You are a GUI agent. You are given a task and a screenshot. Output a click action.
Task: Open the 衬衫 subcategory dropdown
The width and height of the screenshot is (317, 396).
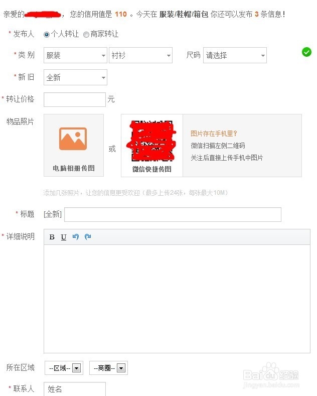pos(140,55)
